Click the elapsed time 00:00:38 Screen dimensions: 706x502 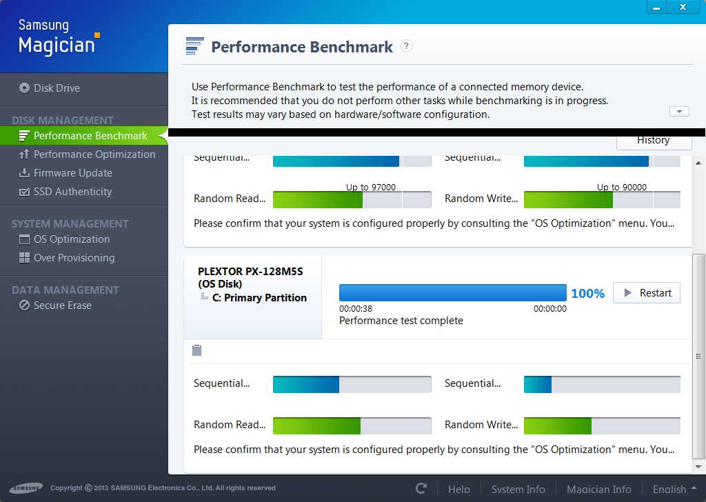point(356,309)
